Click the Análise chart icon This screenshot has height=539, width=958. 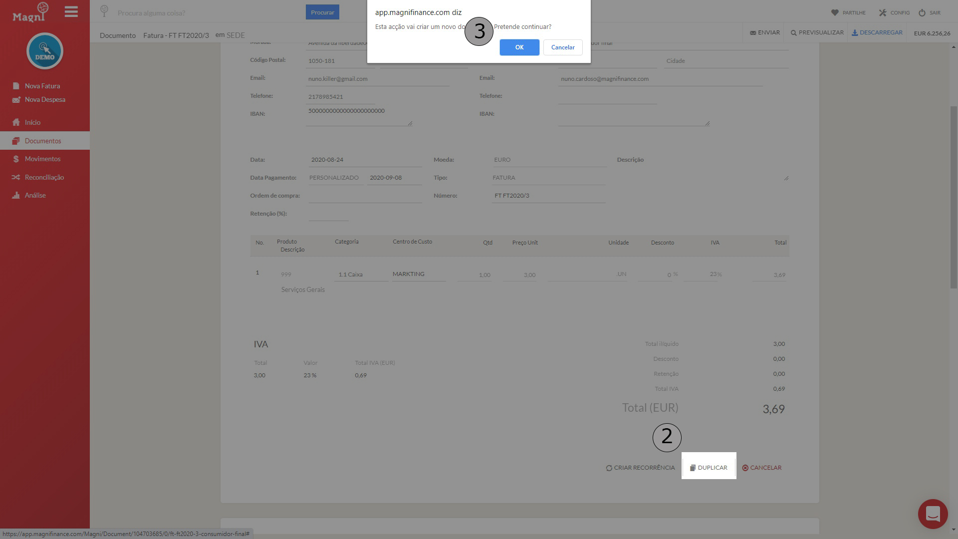tap(16, 195)
